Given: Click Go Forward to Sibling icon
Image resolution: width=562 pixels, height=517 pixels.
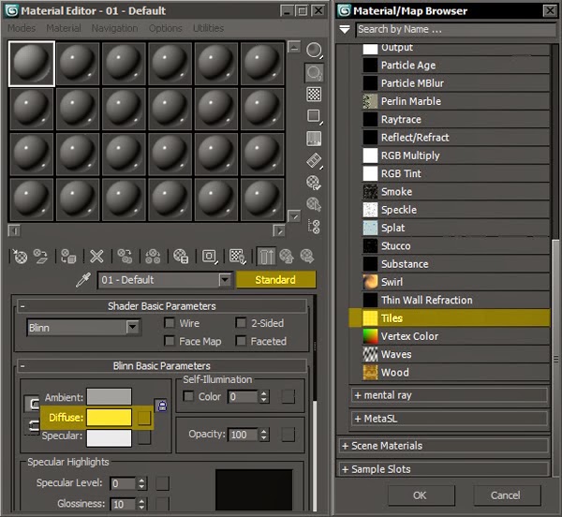Looking at the screenshot, I should click(x=307, y=257).
